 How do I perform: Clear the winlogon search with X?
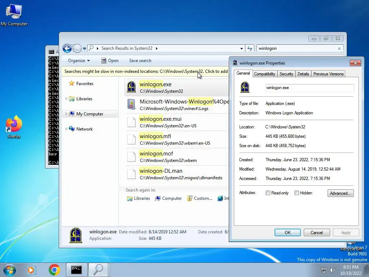point(339,49)
